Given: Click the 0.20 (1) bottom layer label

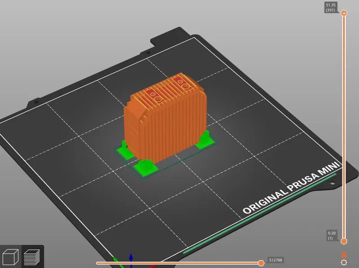Looking at the screenshot, I should point(332,236).
